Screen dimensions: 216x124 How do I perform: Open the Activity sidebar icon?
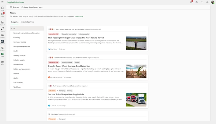(2, 15)
